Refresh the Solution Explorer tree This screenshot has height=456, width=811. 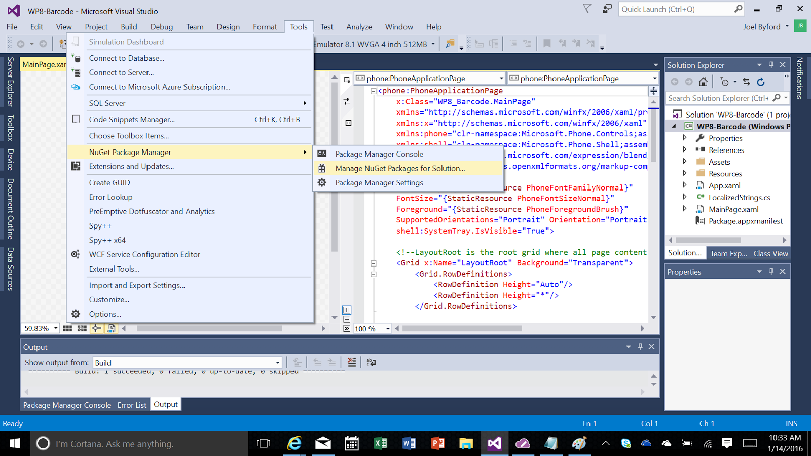coord(761,82)
